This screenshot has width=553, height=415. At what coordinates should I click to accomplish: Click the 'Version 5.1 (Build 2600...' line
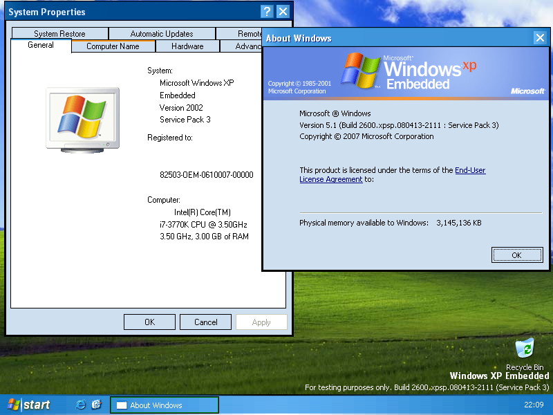(x=399, y=125)
